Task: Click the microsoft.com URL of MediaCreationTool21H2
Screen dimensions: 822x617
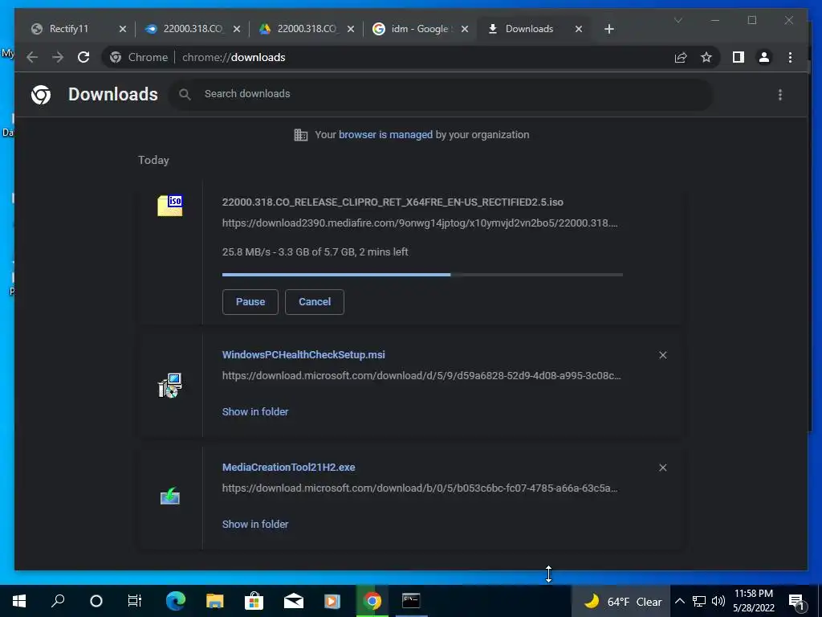Action: (x=420, y=488)
